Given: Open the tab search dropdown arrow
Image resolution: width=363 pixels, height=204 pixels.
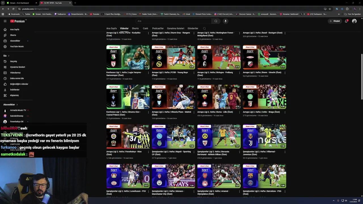Looking at the screenshot, I should tap(3, 3).
